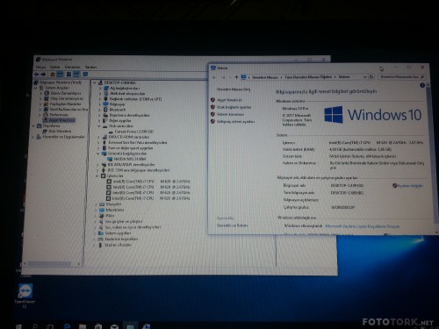
Task: Open Sistem koruması link
Action: point(230,114)
